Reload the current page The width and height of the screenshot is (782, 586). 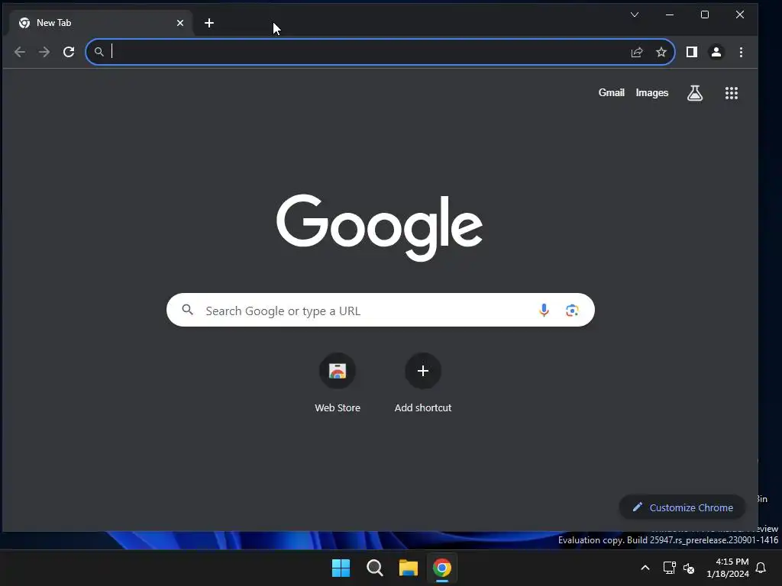pyautogui.click(x=69, y=52)
